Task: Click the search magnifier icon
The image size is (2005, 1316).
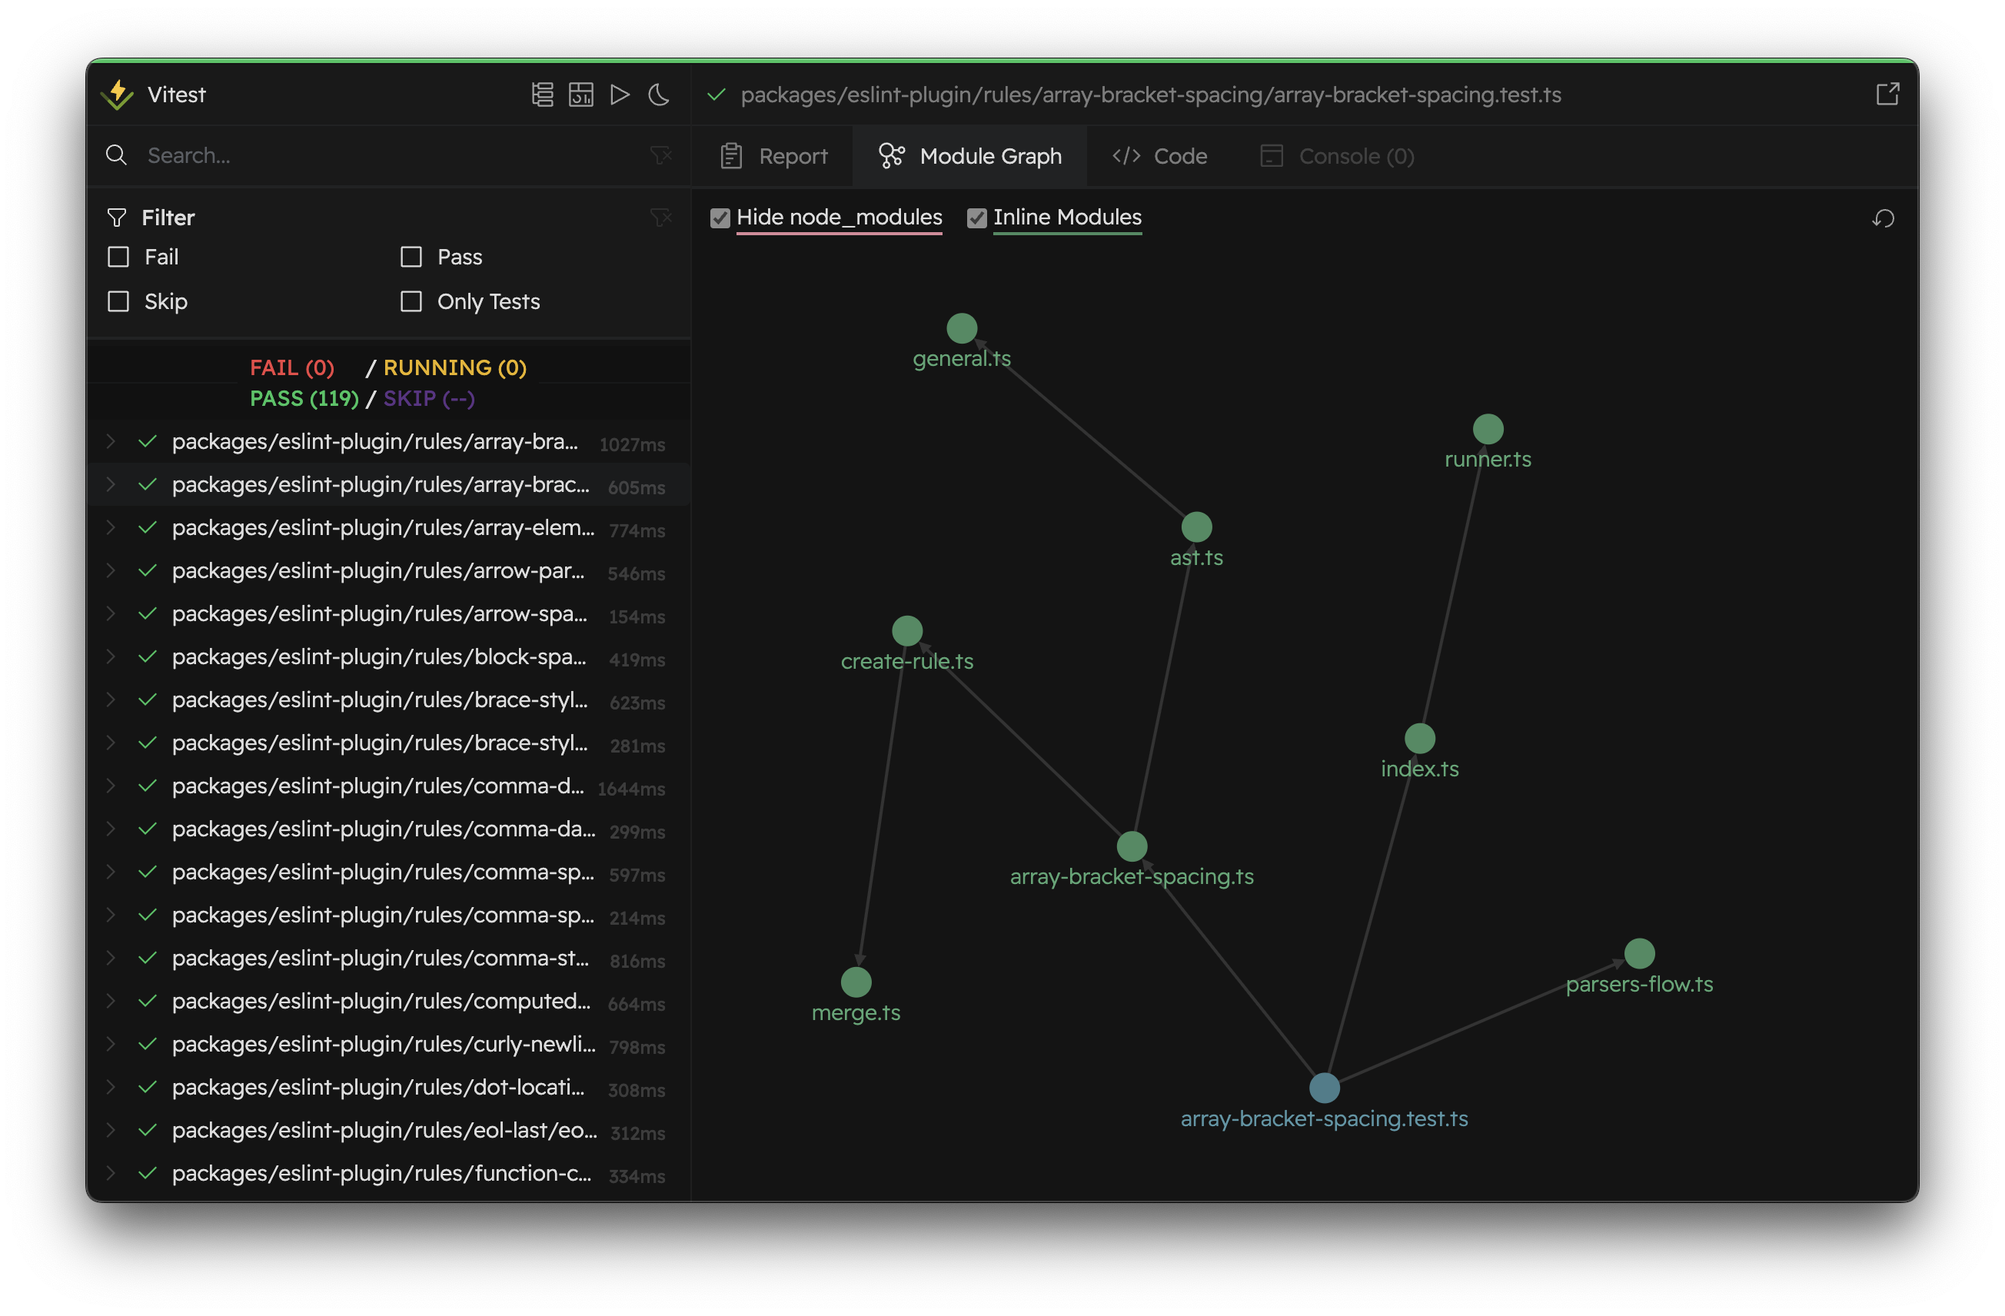Action: pos(116,155)
